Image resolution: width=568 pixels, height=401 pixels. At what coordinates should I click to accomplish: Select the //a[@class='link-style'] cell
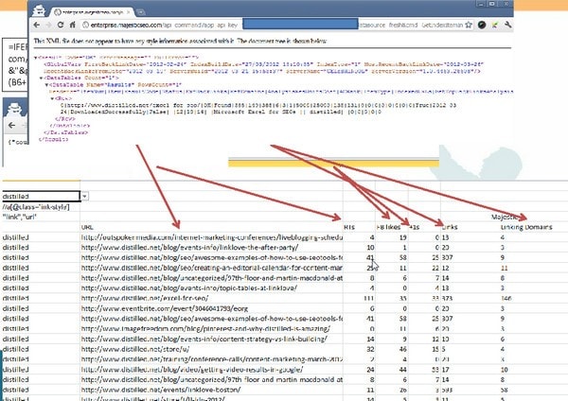coord(41,207)
